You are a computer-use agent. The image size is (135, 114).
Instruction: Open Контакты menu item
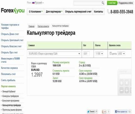(x=98, y=12)
